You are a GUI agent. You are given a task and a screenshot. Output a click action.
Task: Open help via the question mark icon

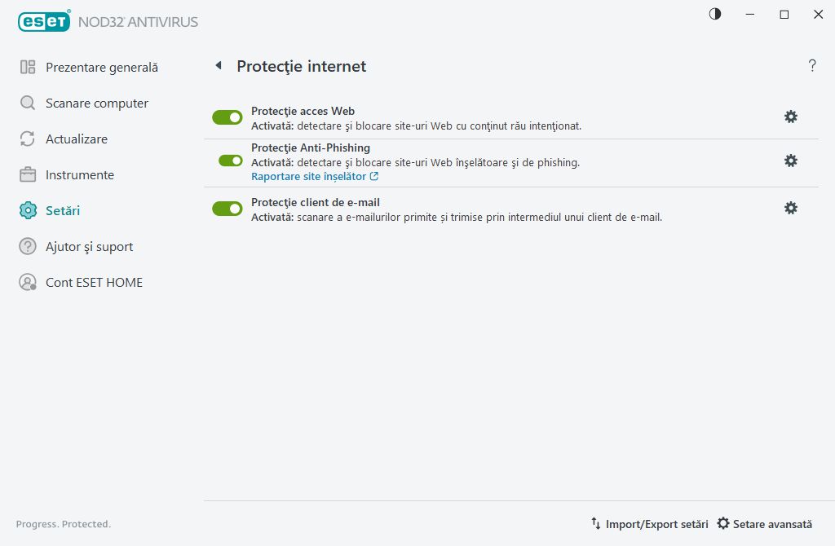point(812,66)
